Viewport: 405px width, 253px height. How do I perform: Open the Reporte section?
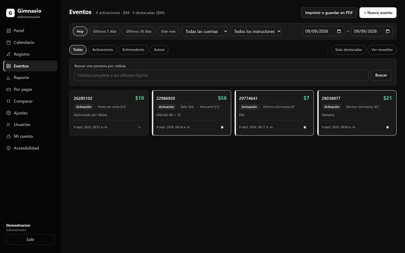30,78
